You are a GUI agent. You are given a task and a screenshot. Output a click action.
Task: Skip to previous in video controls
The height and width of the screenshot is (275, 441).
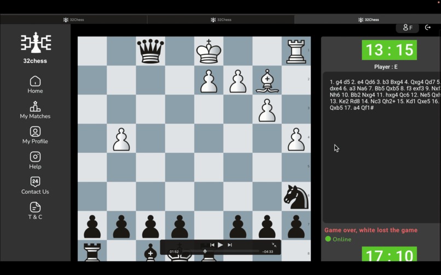tap(212, 245)
